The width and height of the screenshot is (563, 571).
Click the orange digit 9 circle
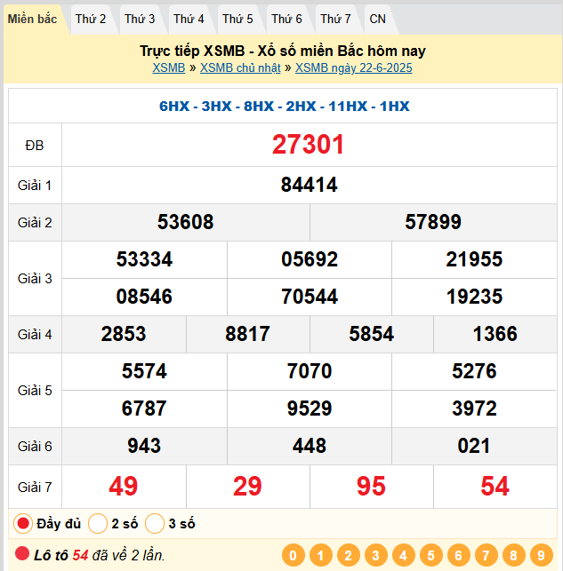tap(542, 555)
